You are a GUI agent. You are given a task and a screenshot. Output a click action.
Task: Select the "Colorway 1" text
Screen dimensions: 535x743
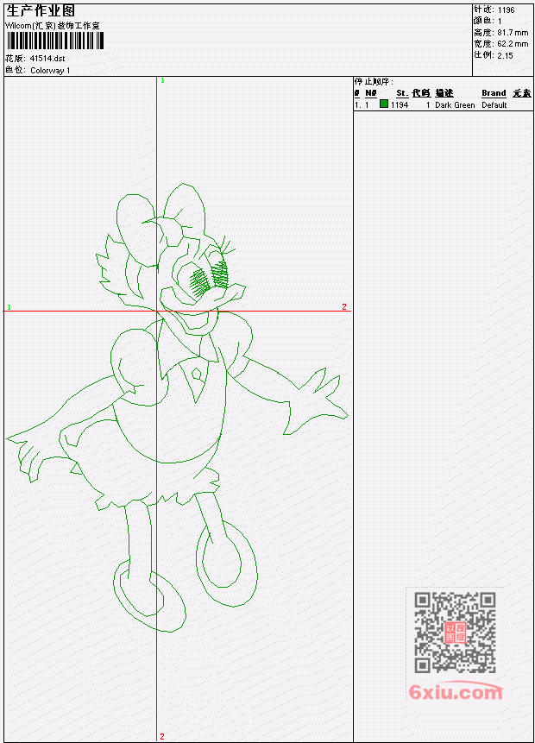click(50, 70)
